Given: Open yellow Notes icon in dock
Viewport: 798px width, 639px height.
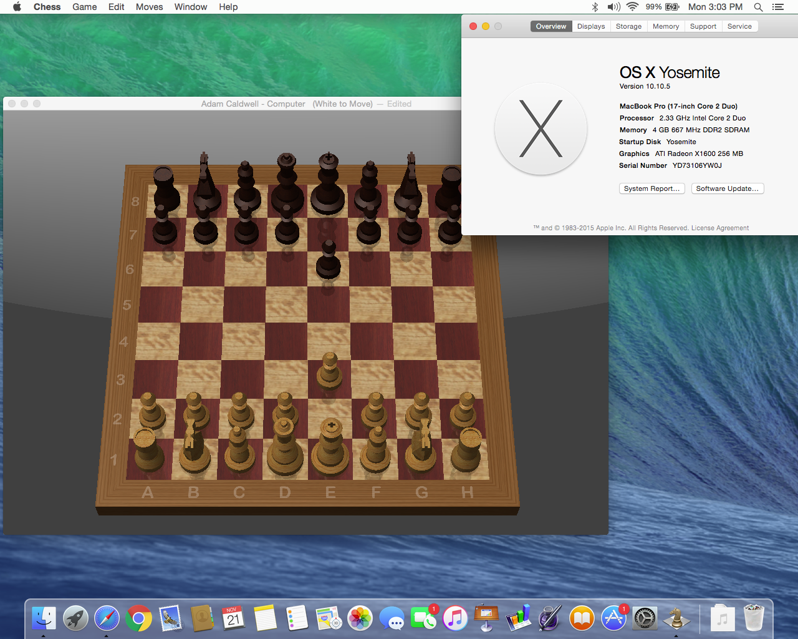Looking at the screenshot, I should (x=265, y=618).
